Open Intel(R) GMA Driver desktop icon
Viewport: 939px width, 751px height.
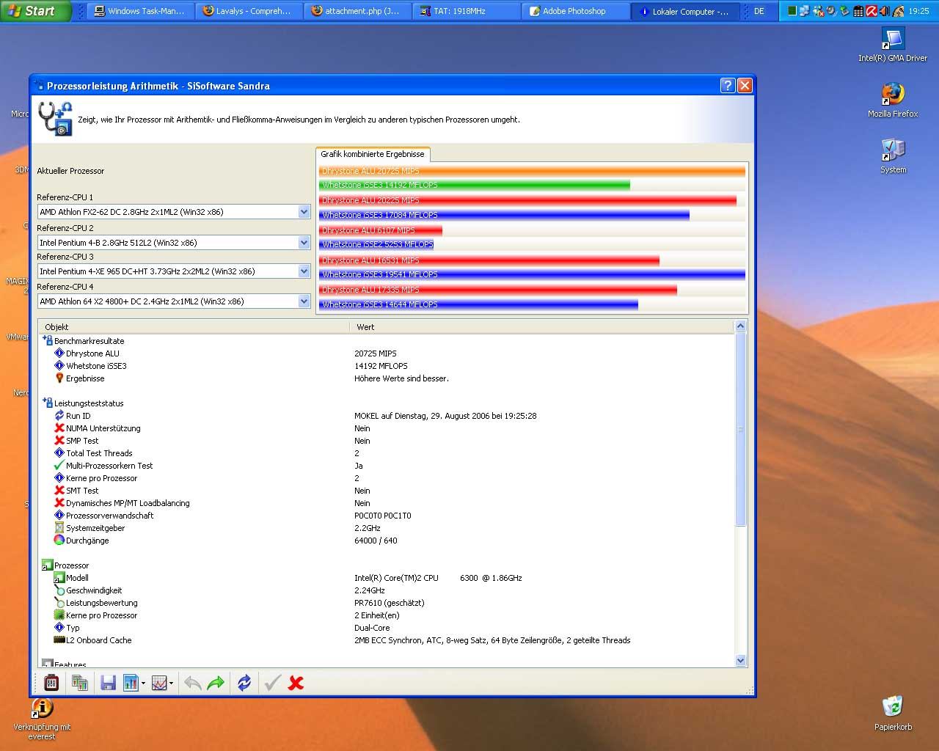[893, 44]
